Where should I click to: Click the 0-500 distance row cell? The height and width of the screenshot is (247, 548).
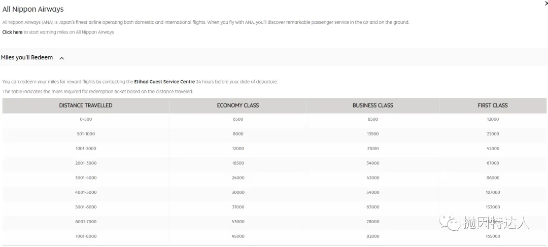(x=86, y=119)
